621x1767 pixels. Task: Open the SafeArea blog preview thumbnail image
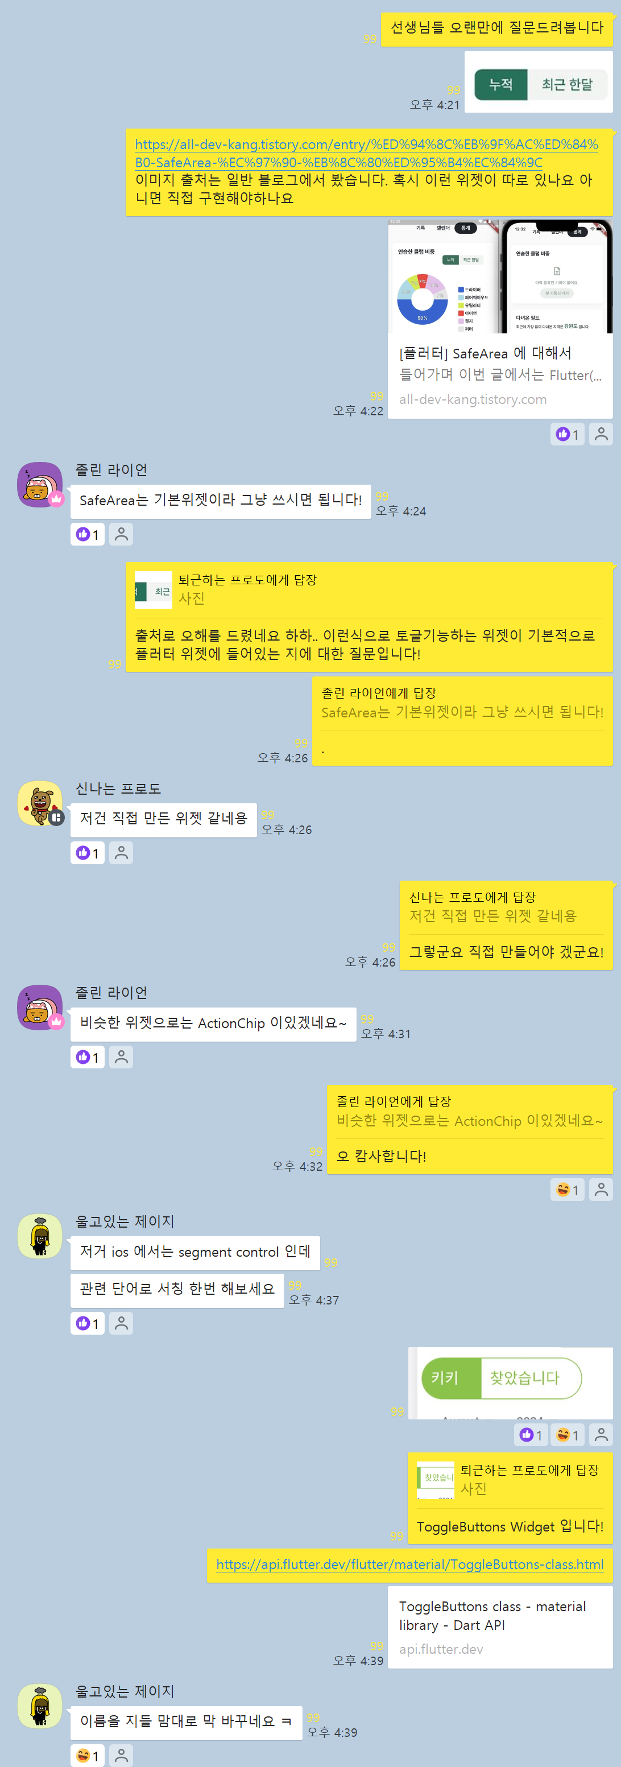pos(500,276)
